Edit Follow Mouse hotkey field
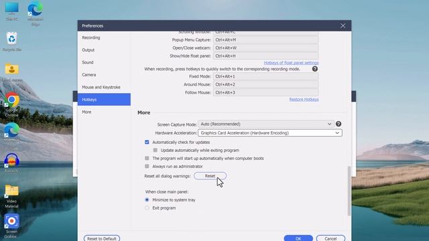 click(x=265, y=92)
